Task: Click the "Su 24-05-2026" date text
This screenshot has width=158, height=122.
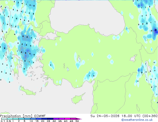Action: [105, 116]
